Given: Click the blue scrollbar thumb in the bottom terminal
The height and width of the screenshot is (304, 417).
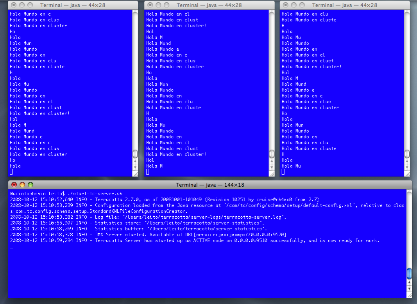Looking at the screenshot, I should 409,274.
